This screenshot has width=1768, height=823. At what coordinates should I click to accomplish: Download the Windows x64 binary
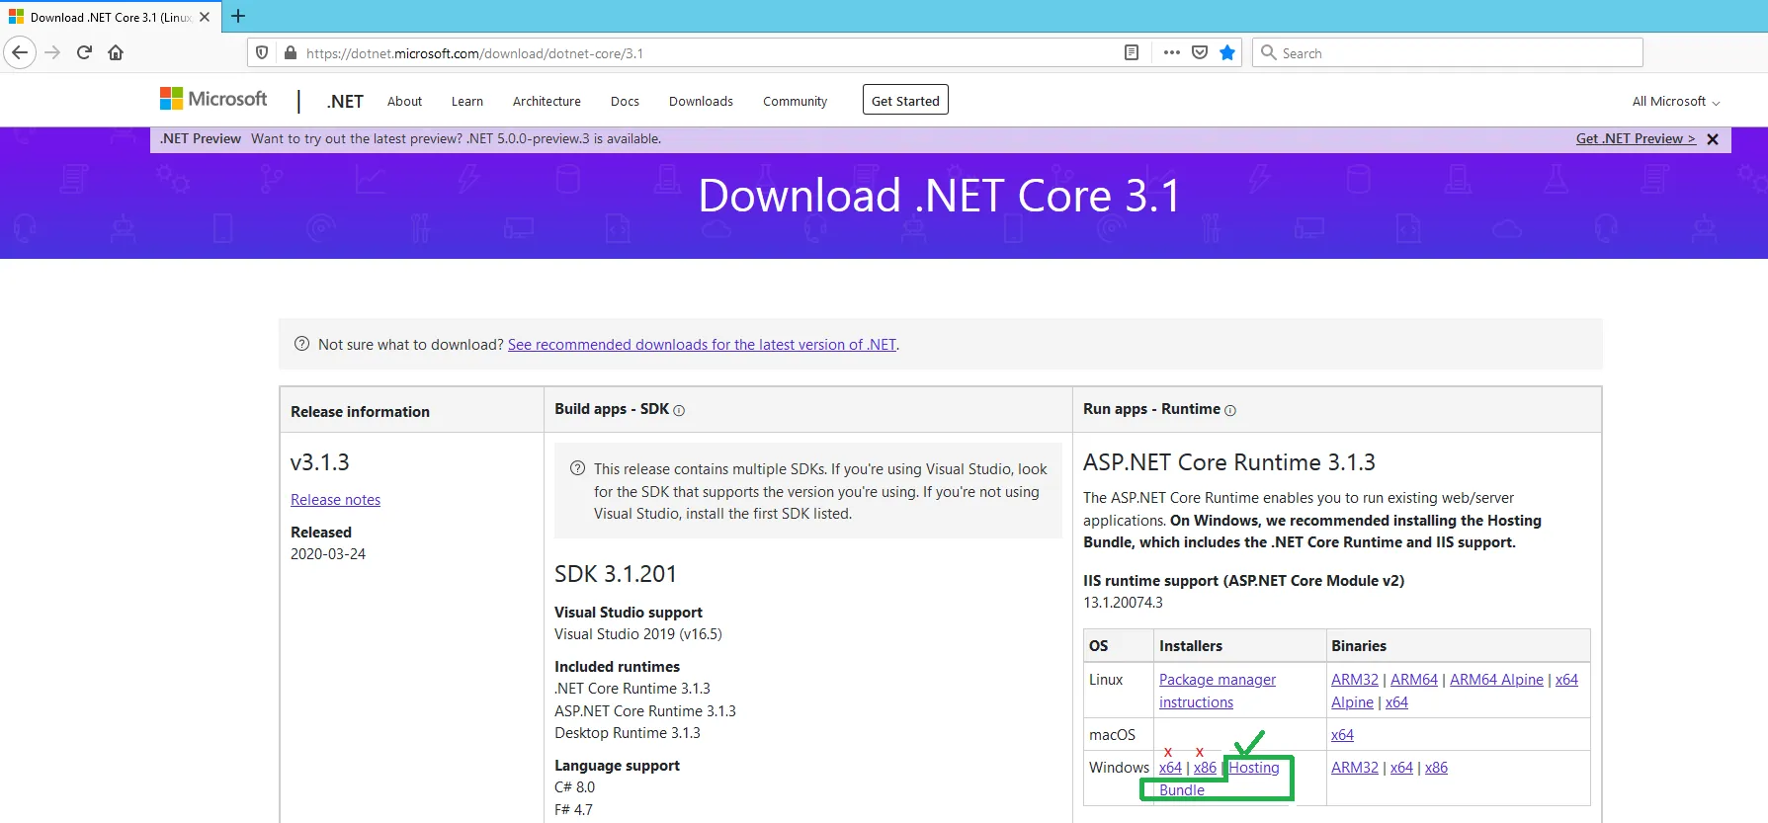pyautogui.click(x=1401, y=768)
